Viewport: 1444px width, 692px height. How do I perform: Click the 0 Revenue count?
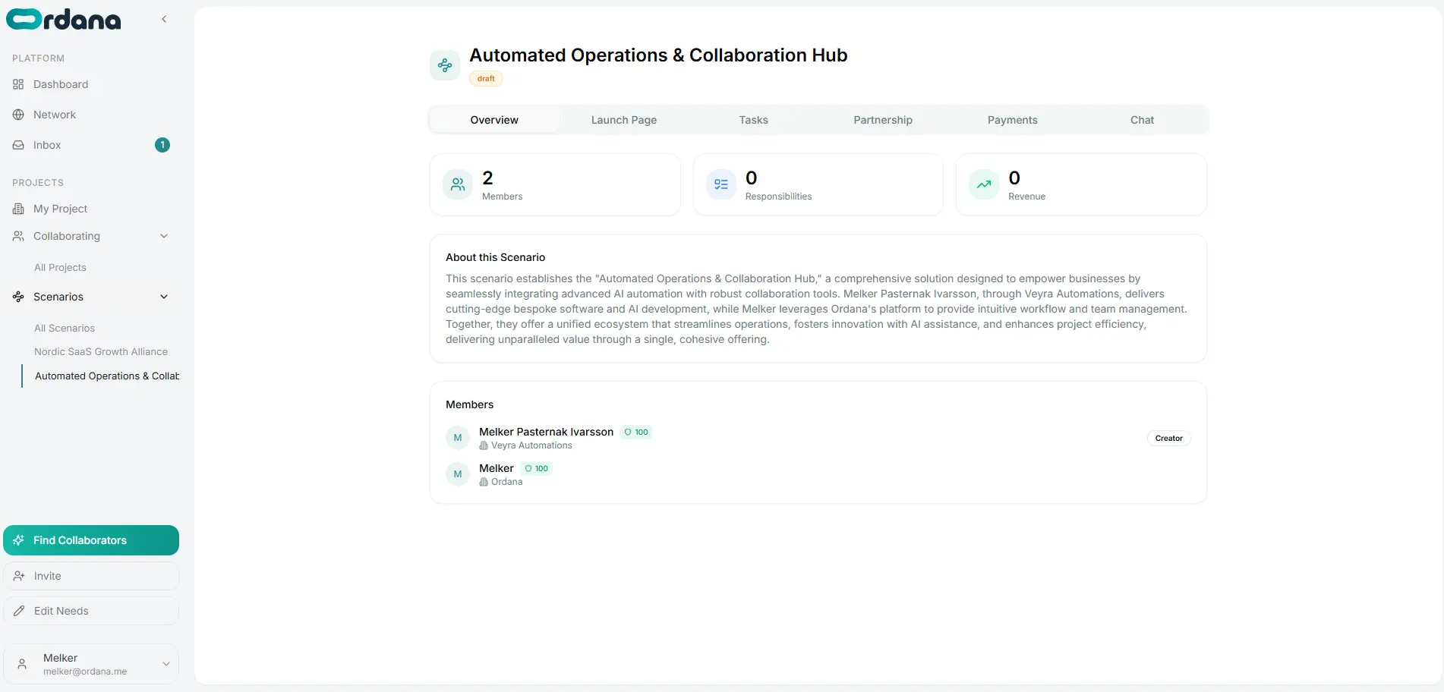(1014, 178)
